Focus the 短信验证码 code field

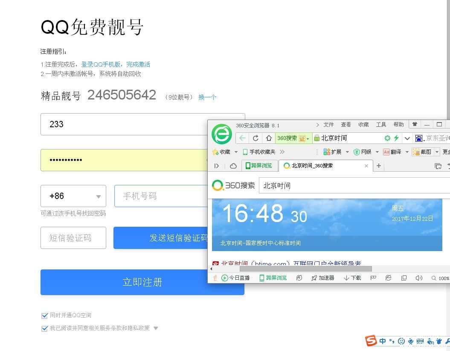(x=73, y=238)
